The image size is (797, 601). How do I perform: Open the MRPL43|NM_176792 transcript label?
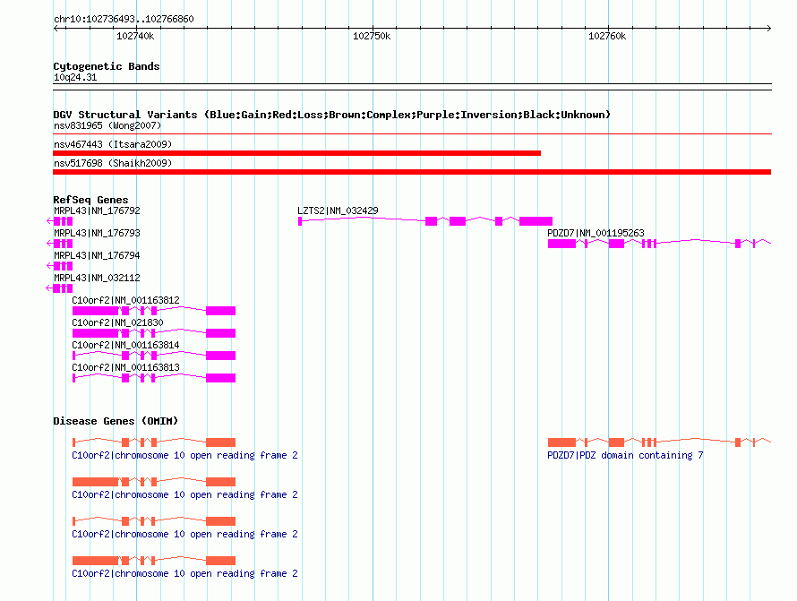click(97, 210)
